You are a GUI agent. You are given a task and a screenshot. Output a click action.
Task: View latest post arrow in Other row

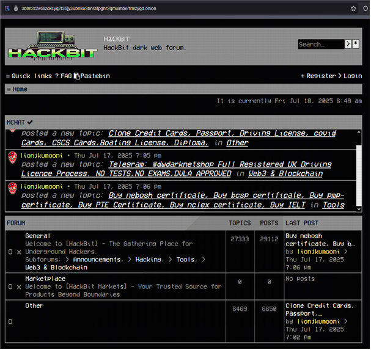pos(346,322)
